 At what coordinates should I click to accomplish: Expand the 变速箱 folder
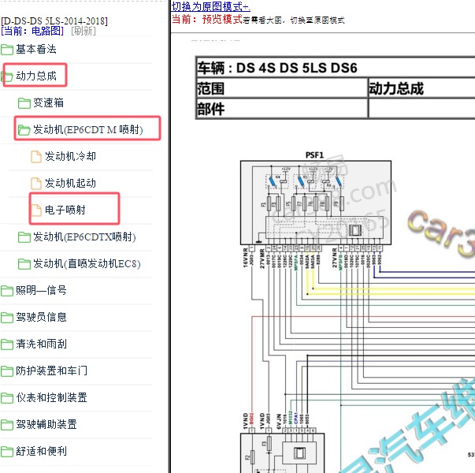(x=49, y=102)
